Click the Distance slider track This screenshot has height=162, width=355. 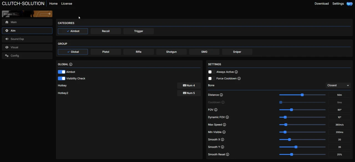point(302,95)
